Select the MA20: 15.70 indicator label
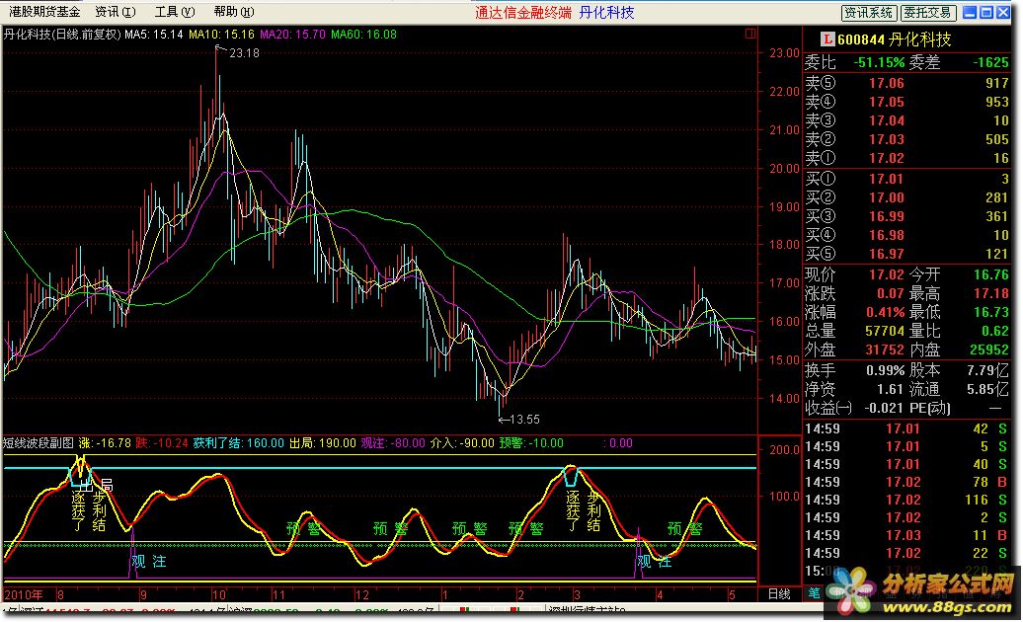The image size is (1023, 622). point(292,34)
